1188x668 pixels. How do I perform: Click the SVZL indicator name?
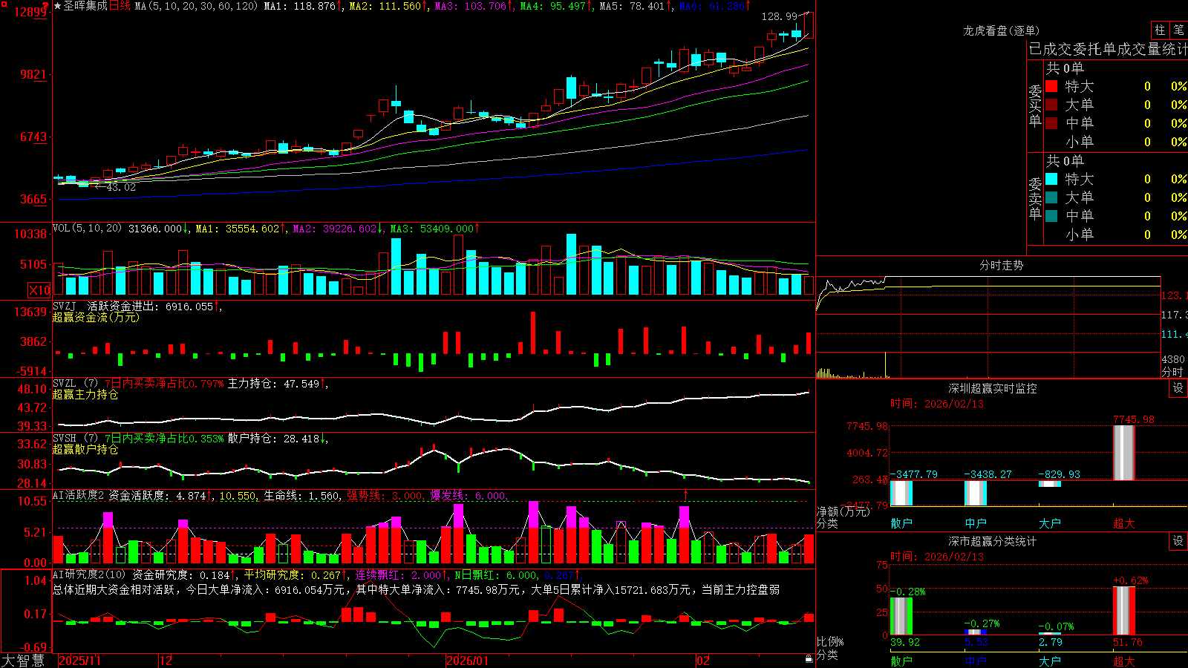pyautogui.click(x=65, y=384)
